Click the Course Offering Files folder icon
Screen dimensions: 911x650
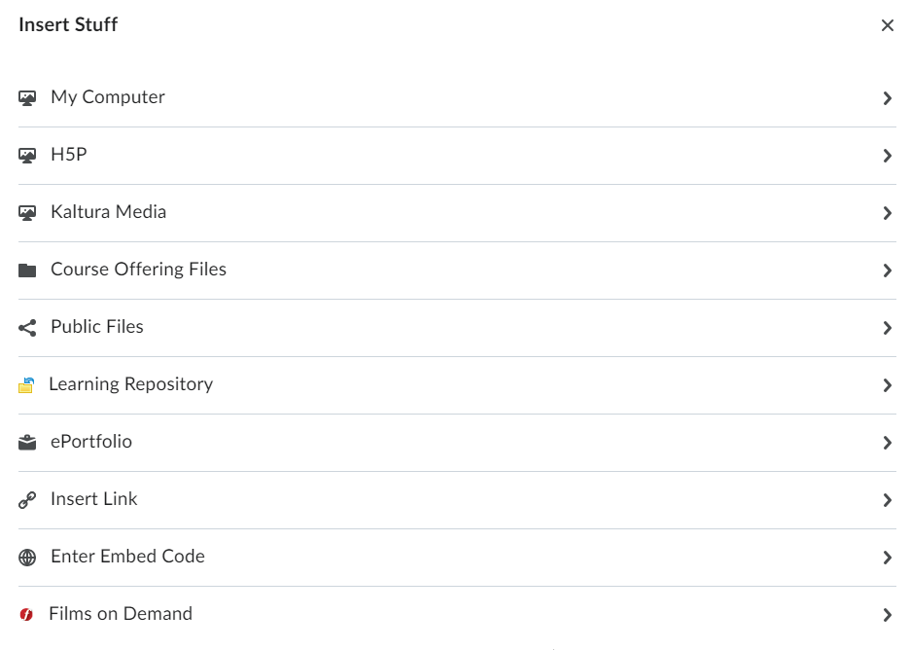27,271
